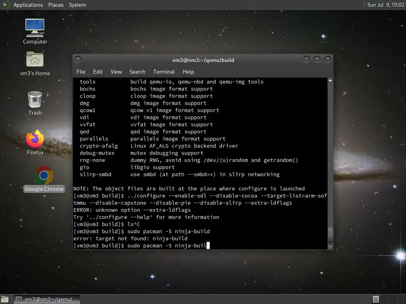Open the System menu
Viewport: 406px width, 304px height.
pyautogui.click(x=77, y=5)
